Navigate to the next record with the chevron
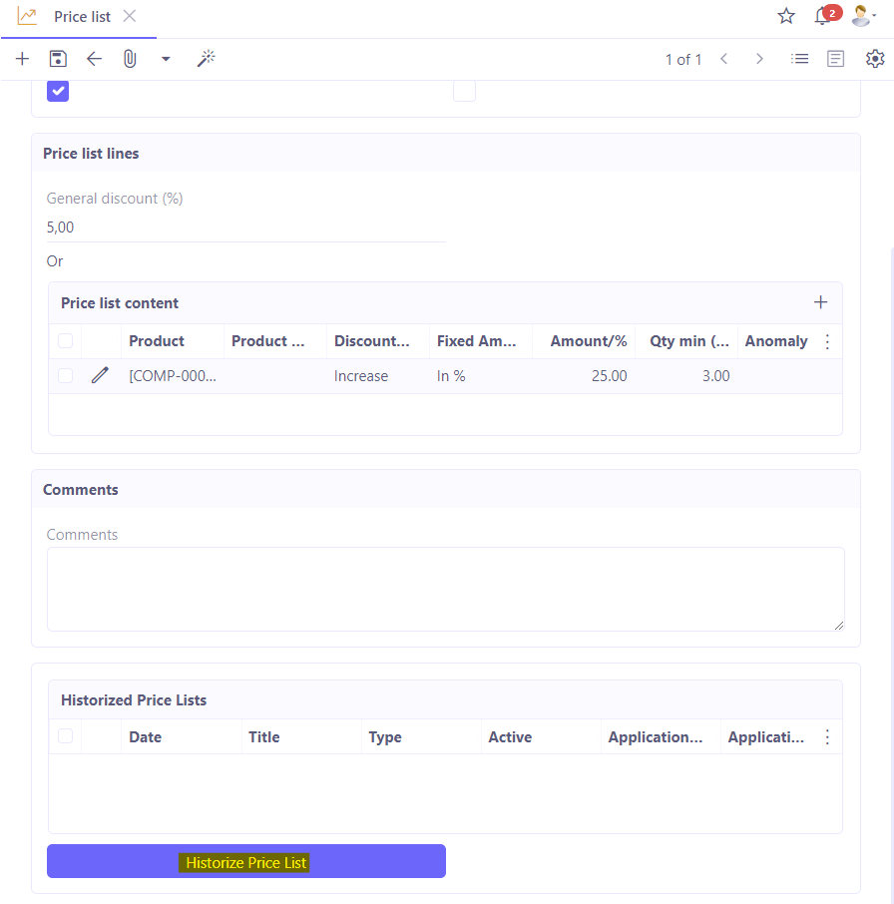The image size is (894, 904). pyautogui.click(x=759, y=59)
